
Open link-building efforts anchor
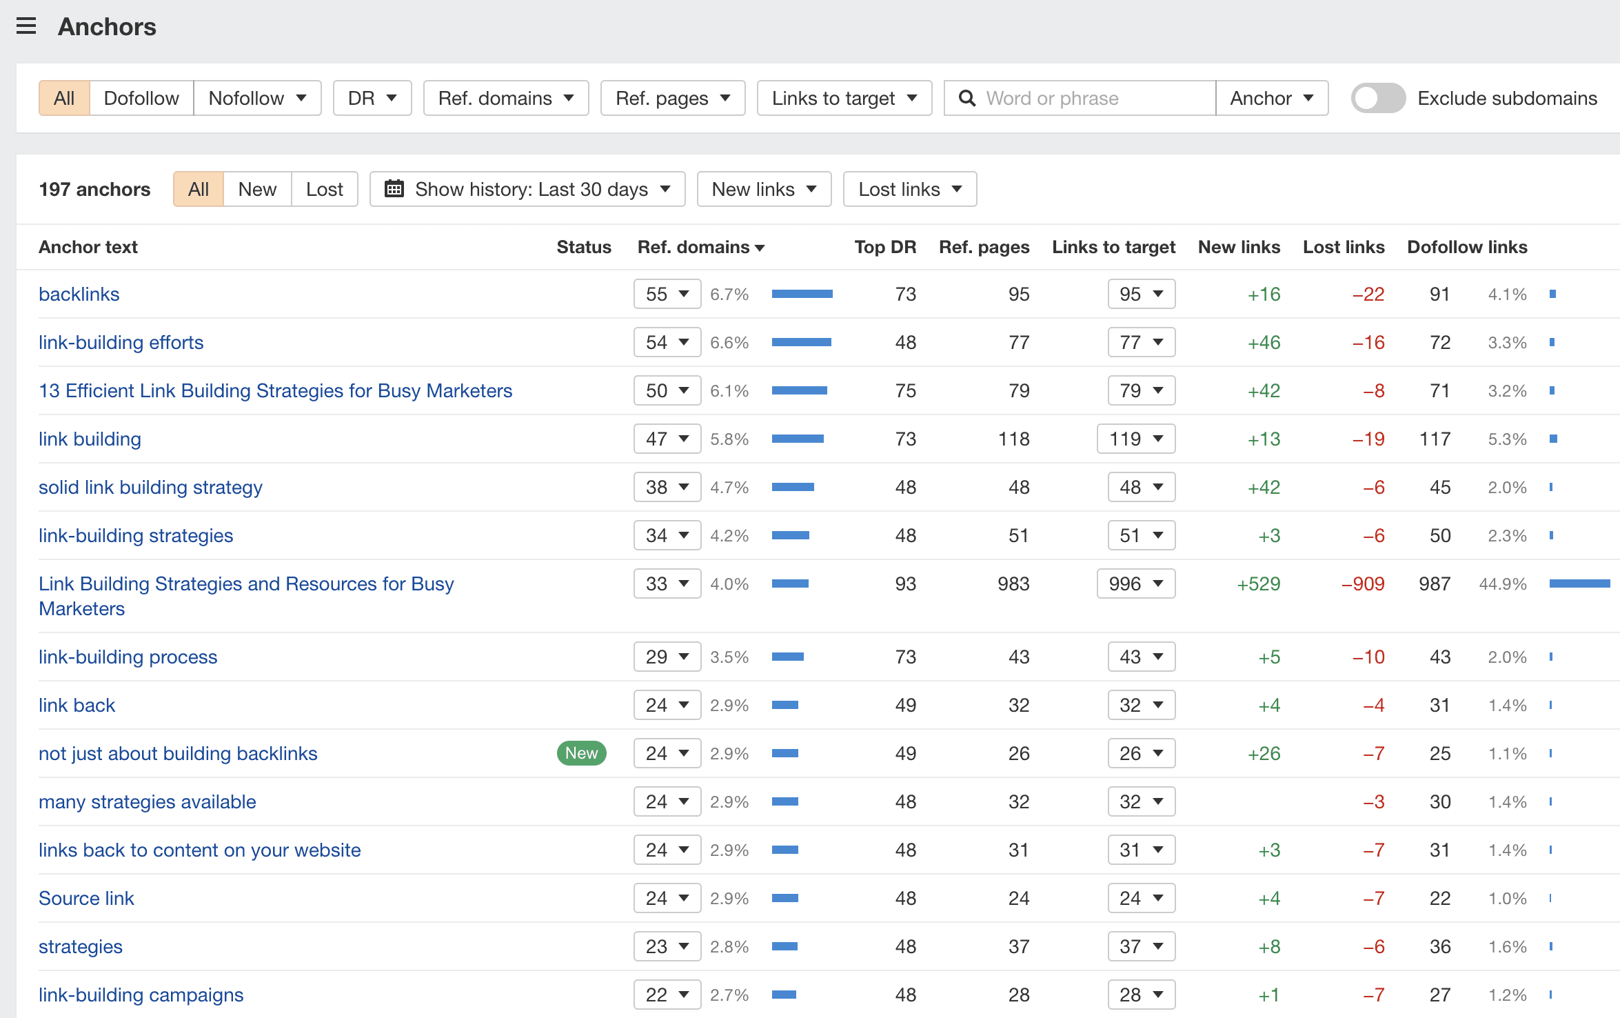tap(121, 342)
